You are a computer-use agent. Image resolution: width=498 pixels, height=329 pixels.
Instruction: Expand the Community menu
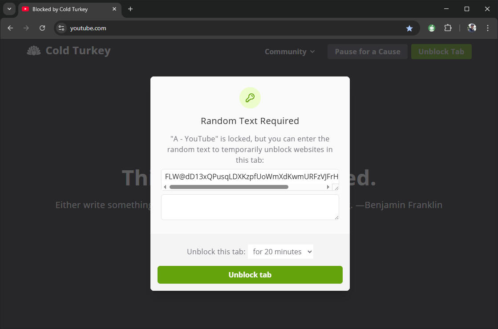tap(290, 52)
